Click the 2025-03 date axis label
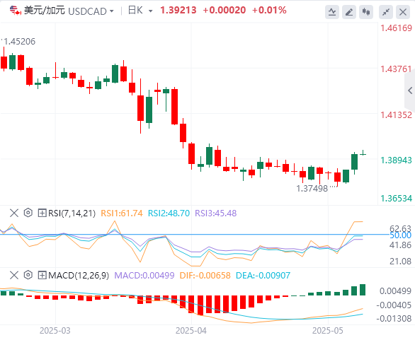Screen dimensions: 415x340 coord(55,331)
